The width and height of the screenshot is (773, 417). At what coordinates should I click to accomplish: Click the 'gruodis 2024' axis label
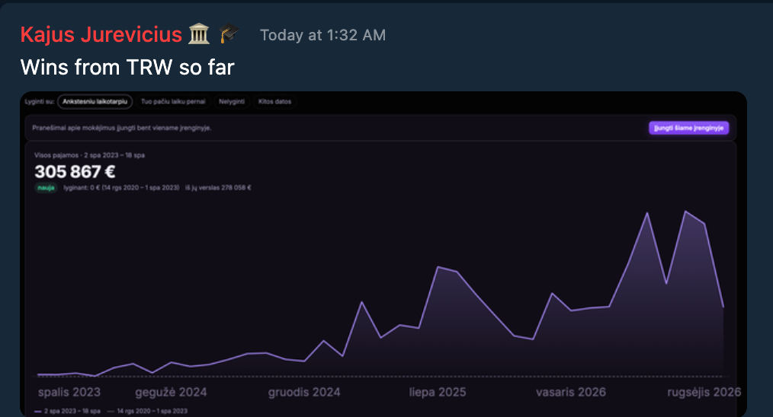[x=304, y=392]
